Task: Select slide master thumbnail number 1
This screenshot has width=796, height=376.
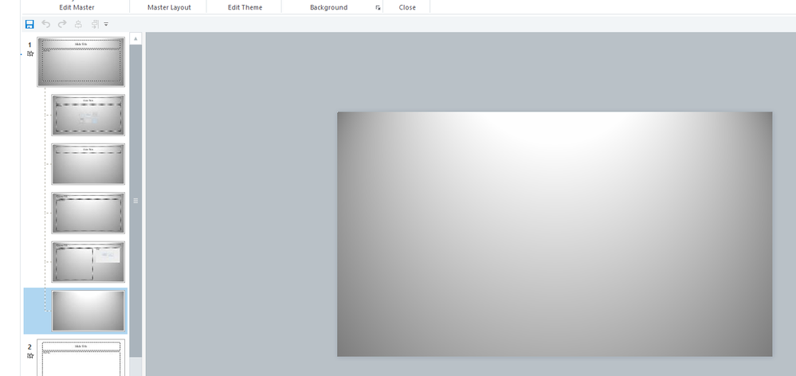Action: 80,61
